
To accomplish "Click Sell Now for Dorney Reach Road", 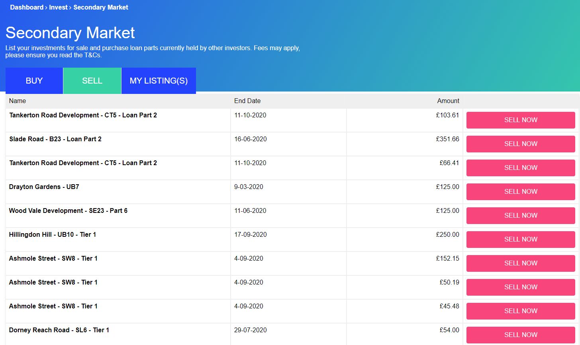I will coord(521,335).
